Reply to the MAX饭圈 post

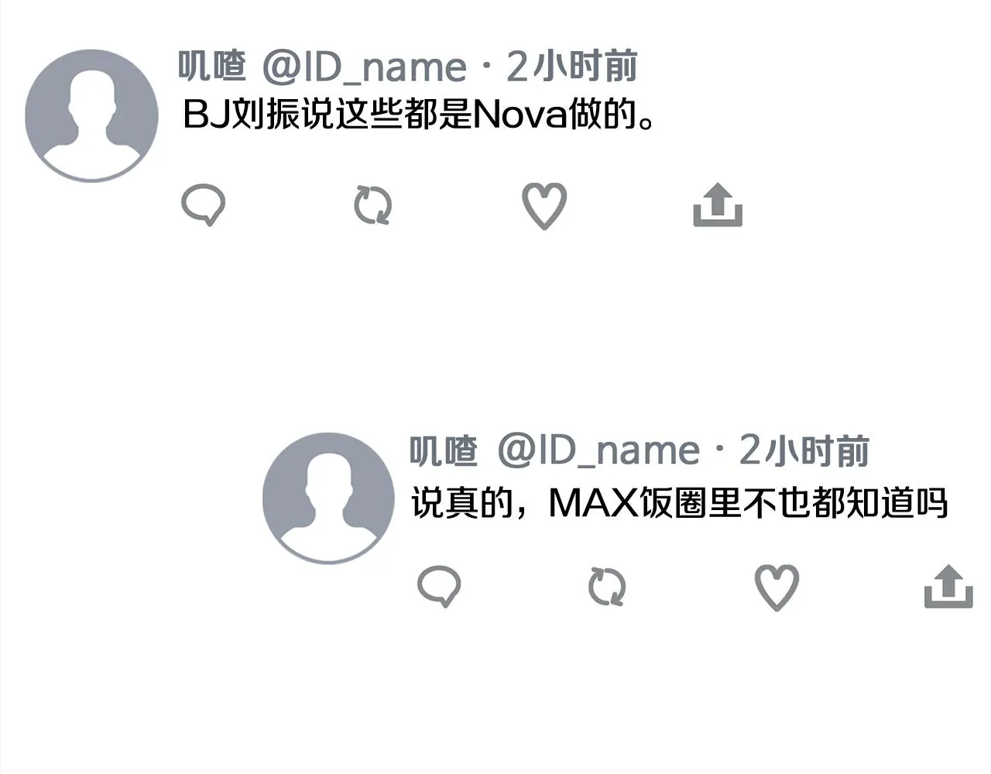click(439, 586)
